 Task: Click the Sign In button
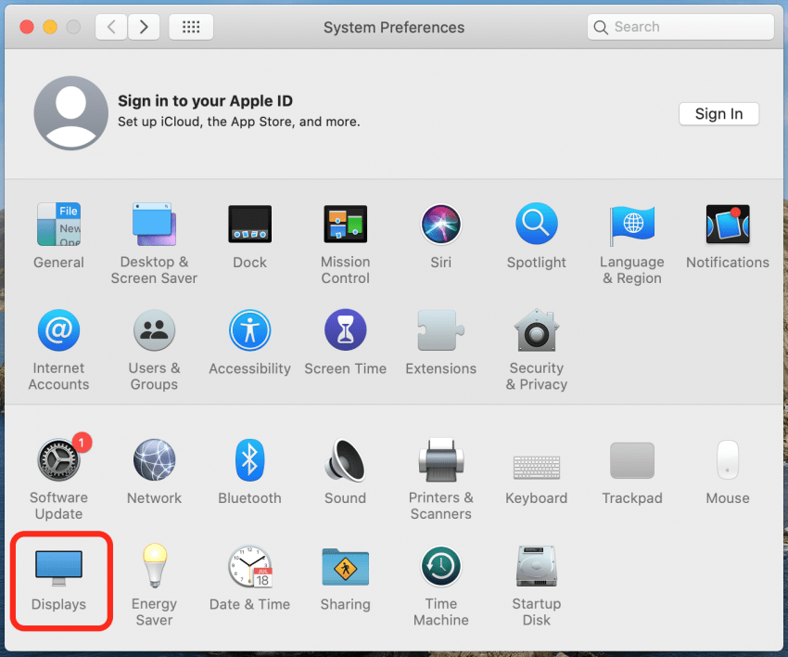click(718, 113)
